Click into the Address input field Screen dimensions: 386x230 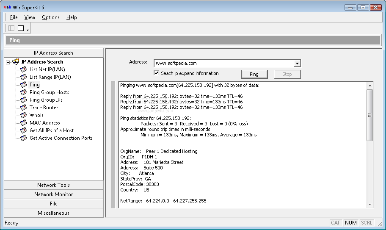click(224, 63)
